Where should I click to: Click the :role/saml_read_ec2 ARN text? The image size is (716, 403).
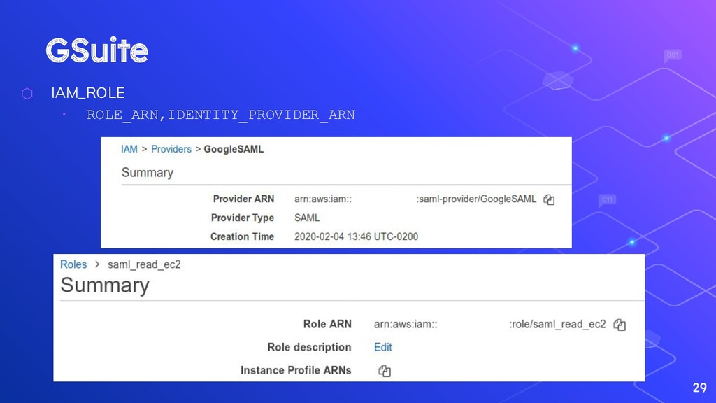557,325
